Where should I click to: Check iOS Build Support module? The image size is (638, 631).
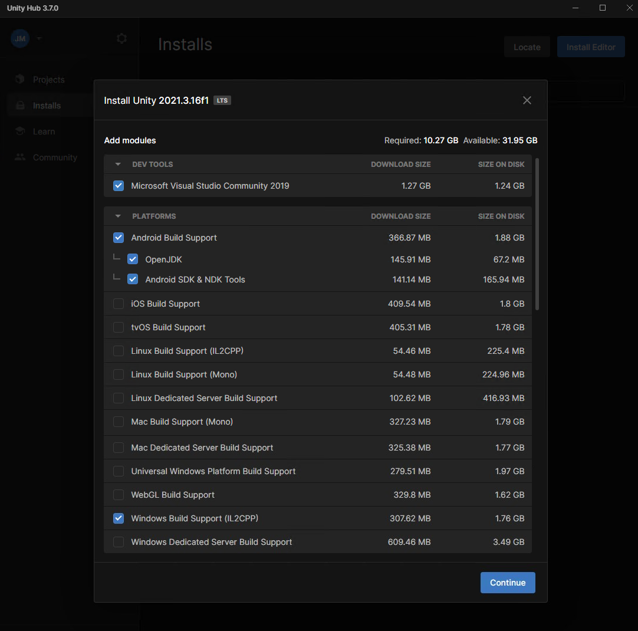119,304
